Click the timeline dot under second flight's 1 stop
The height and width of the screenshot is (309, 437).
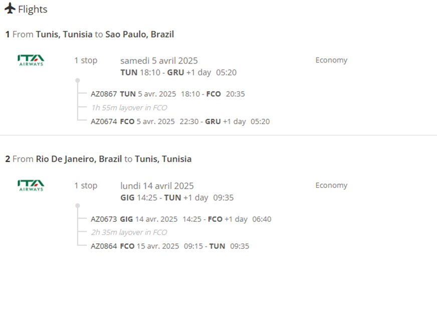click(x=78, y=206)
